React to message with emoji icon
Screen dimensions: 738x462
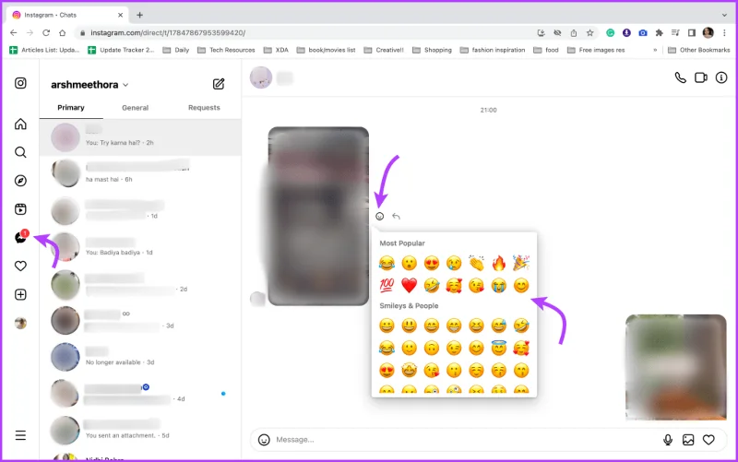coord(380,216)
